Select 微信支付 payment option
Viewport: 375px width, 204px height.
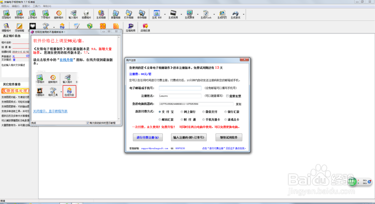tap(204, 112)
